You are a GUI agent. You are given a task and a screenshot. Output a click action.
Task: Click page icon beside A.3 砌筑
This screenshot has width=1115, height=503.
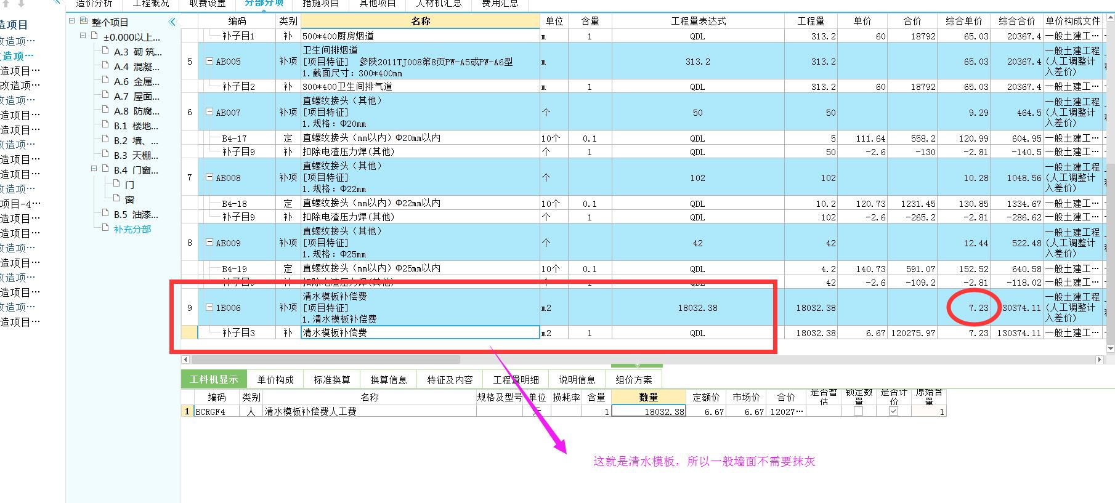coord(105,51)
